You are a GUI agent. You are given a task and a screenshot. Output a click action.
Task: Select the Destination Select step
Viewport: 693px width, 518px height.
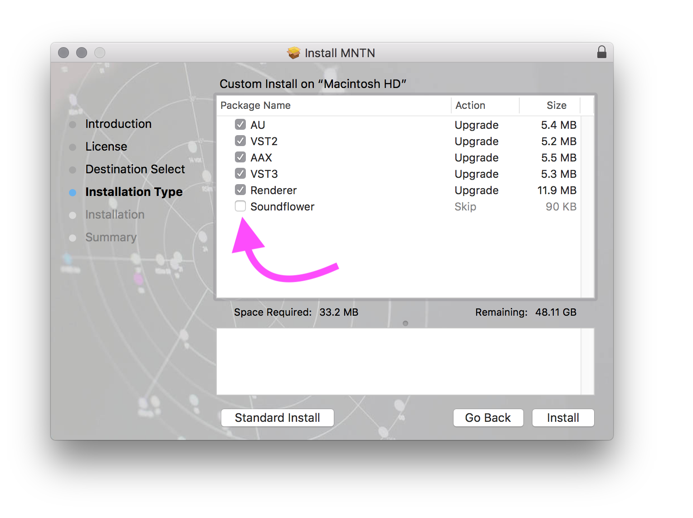click(x=135, y=169)
